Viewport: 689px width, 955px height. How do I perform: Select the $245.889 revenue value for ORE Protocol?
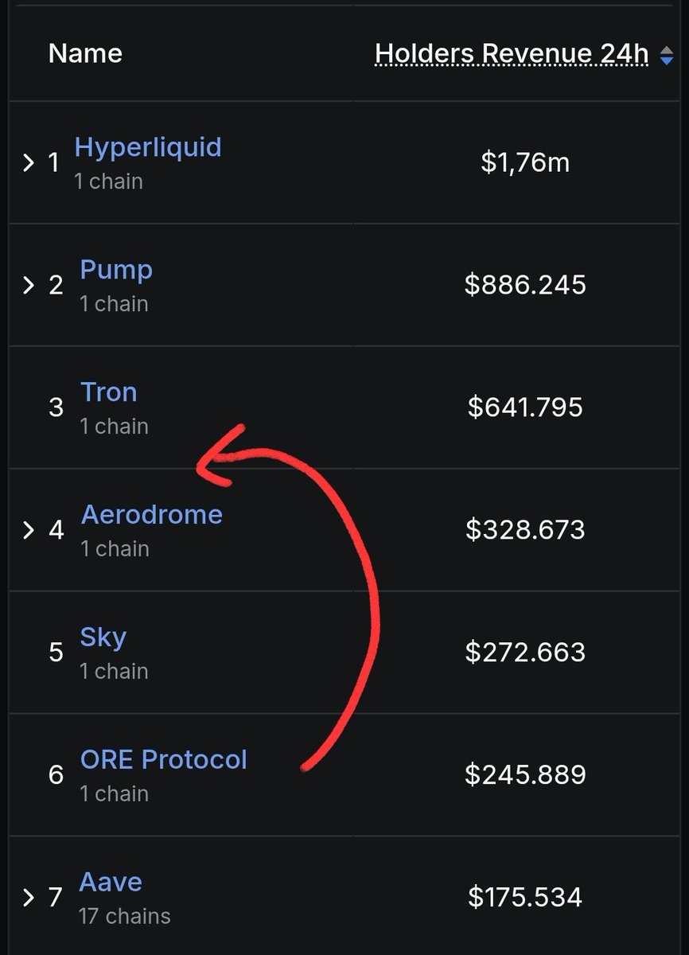(525, 774)
